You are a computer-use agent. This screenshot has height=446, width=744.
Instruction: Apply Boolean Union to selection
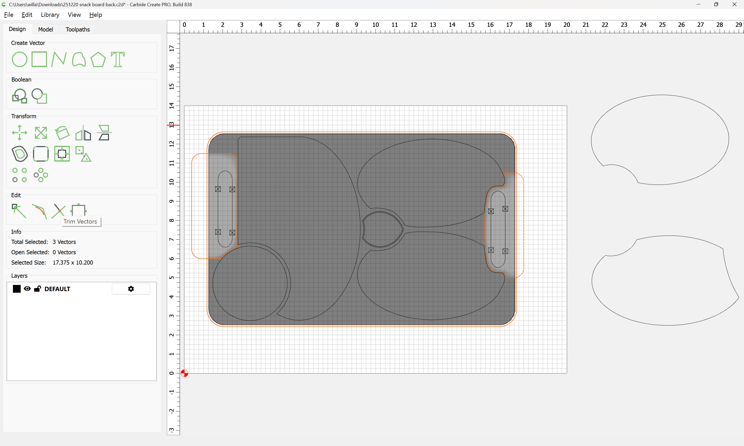pos(20,96)
